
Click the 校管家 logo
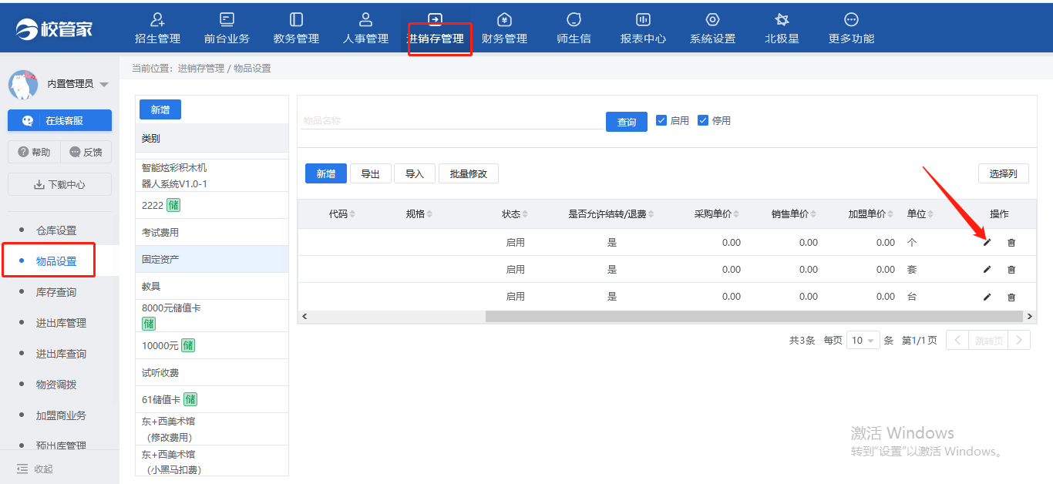click(x=54, y=29)
